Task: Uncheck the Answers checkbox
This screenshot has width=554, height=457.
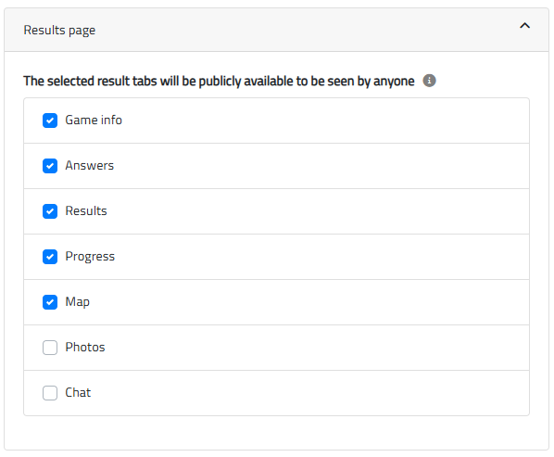Action: click(x=50, y=166)
